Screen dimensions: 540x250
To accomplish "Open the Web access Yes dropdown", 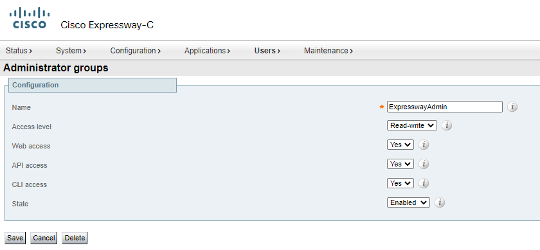I will click(400, 145).
